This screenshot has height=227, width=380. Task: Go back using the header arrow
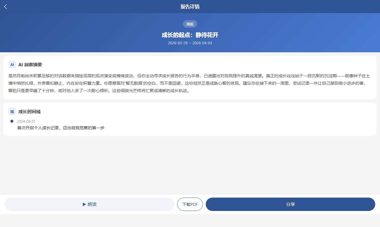point(6,7)
